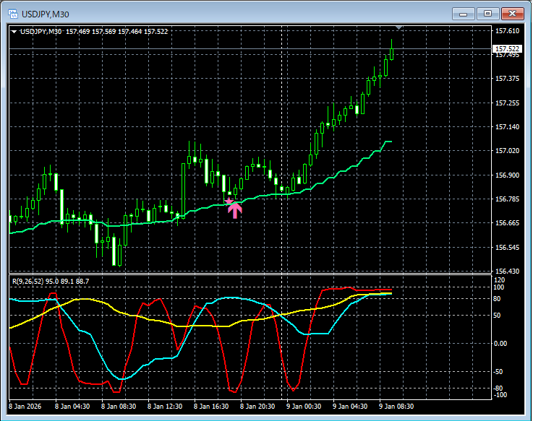This screenshot has width=533, height=421.
Task: Click the 8 Jan 16:30 time label
Action: pyautogui.click(x=211, y=406)
